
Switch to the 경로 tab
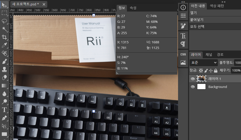pyautogui.click(x=220, y=55)
